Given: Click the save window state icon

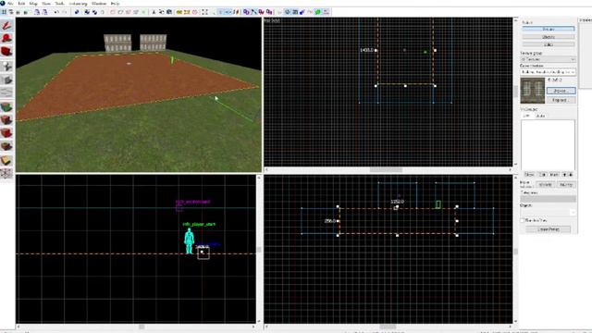Looking at the screenshot, I should [44, 12].
